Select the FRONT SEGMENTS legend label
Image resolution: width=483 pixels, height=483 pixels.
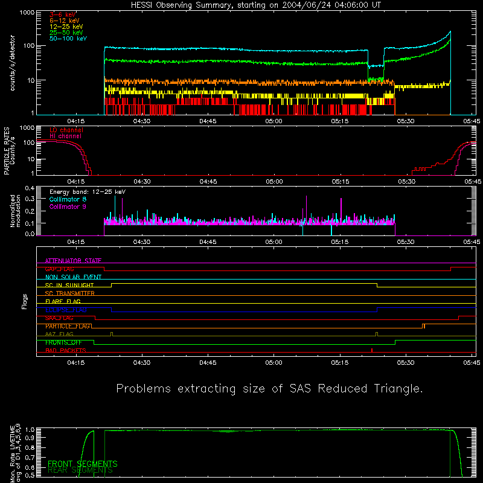point(83,464)
